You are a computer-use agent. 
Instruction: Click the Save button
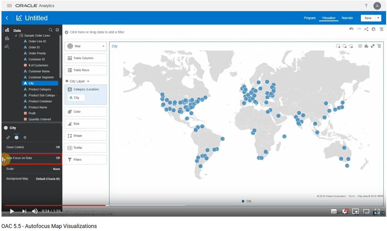pyautogui.click(x=368, y=18)
